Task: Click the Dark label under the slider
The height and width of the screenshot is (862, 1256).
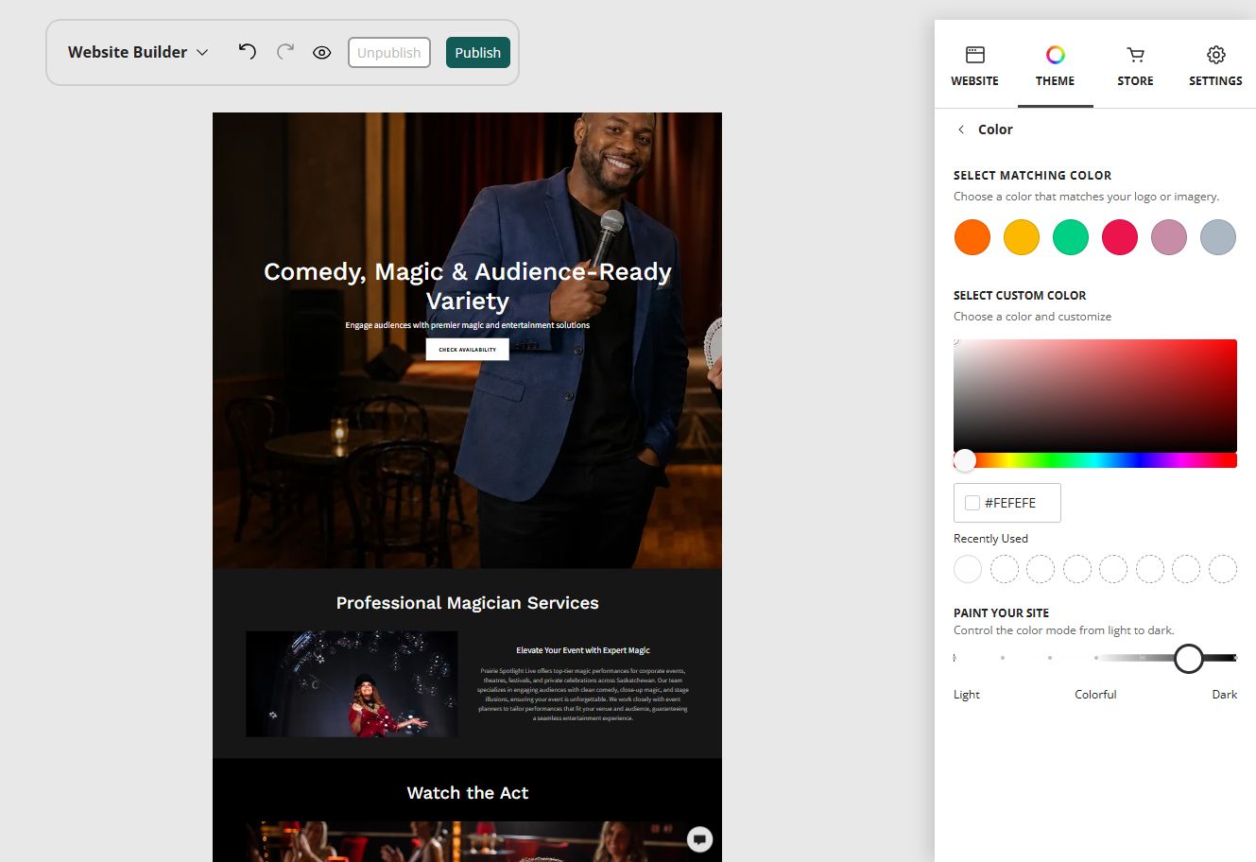Action: (1224, 695)
